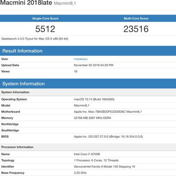Click the Single-Core Score header
Image resolution: width=176 pixels, height=176 pixels.
[45, 18]
